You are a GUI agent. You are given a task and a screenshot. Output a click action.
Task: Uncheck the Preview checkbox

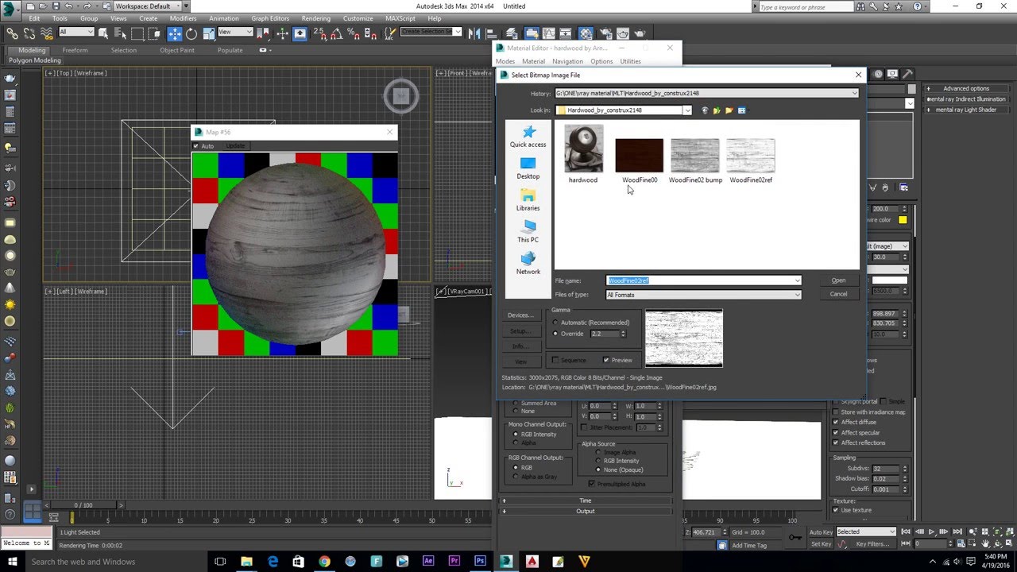click(606, 361)
